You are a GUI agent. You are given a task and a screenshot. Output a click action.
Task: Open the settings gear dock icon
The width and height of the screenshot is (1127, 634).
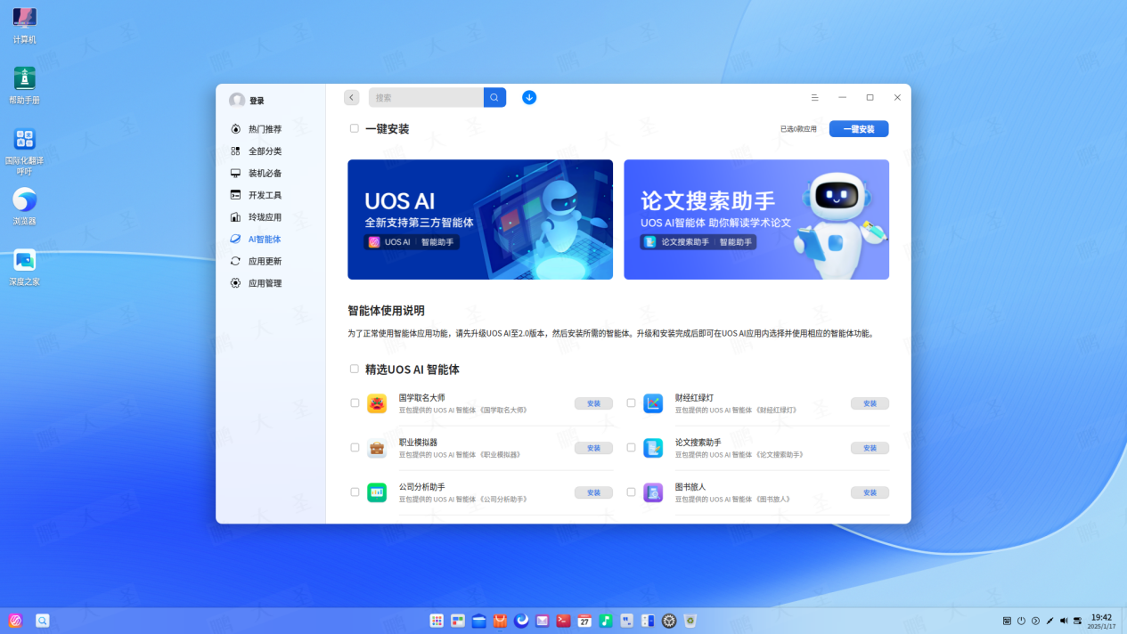tap(669, 621)
